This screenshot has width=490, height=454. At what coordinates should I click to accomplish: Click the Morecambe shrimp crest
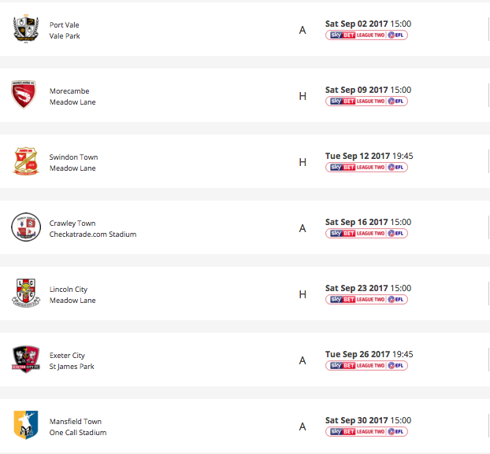tap(24, 94)
